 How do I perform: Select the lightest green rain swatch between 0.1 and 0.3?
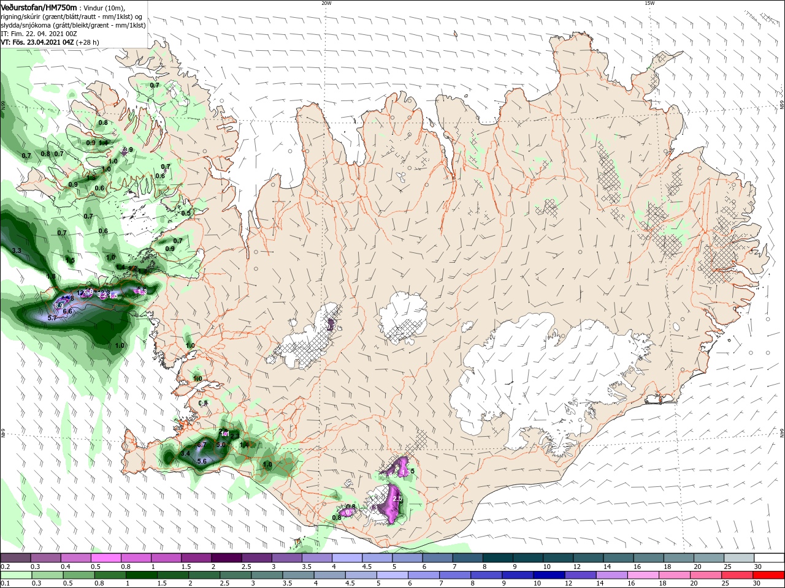[16, 575]
